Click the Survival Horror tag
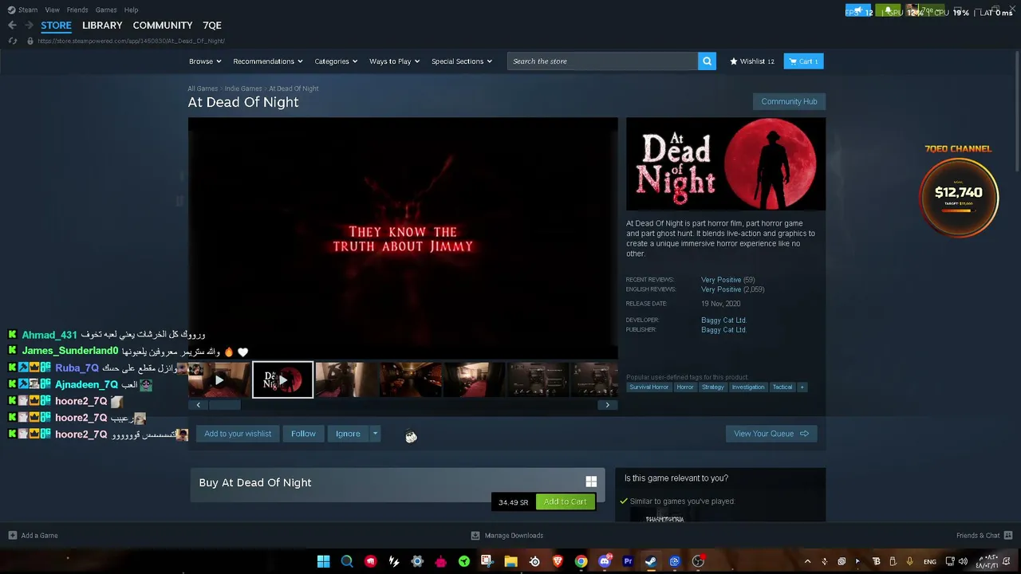 click(648, 387)
